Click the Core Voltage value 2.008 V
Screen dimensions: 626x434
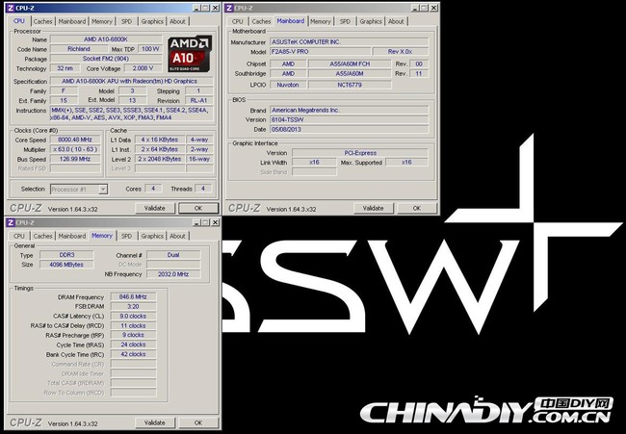[143, 68]
